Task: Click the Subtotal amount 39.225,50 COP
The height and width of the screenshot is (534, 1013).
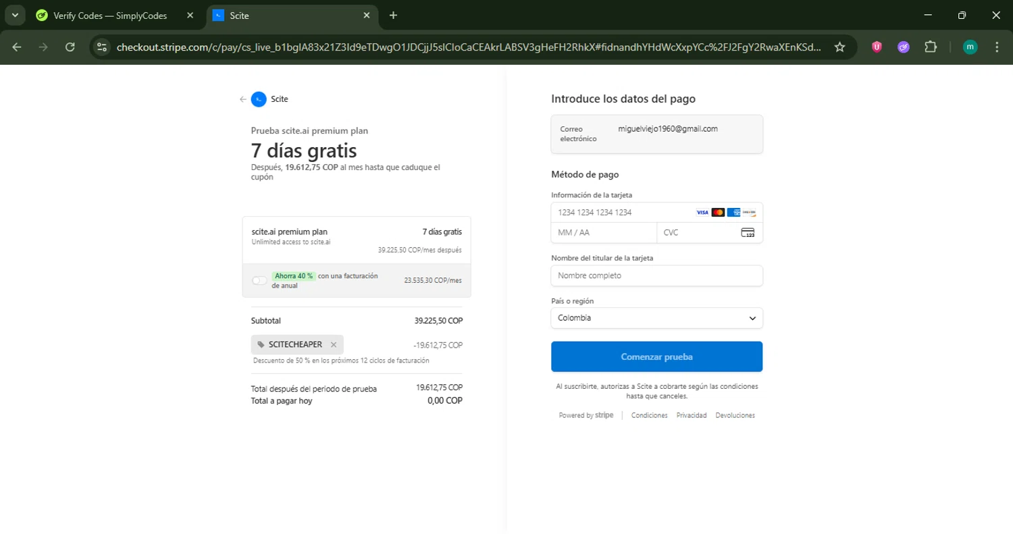Action: pyautogui.click(x=438, y=321)
